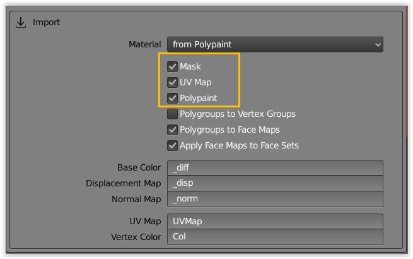Click the Normal Map label

pos(136,199)
